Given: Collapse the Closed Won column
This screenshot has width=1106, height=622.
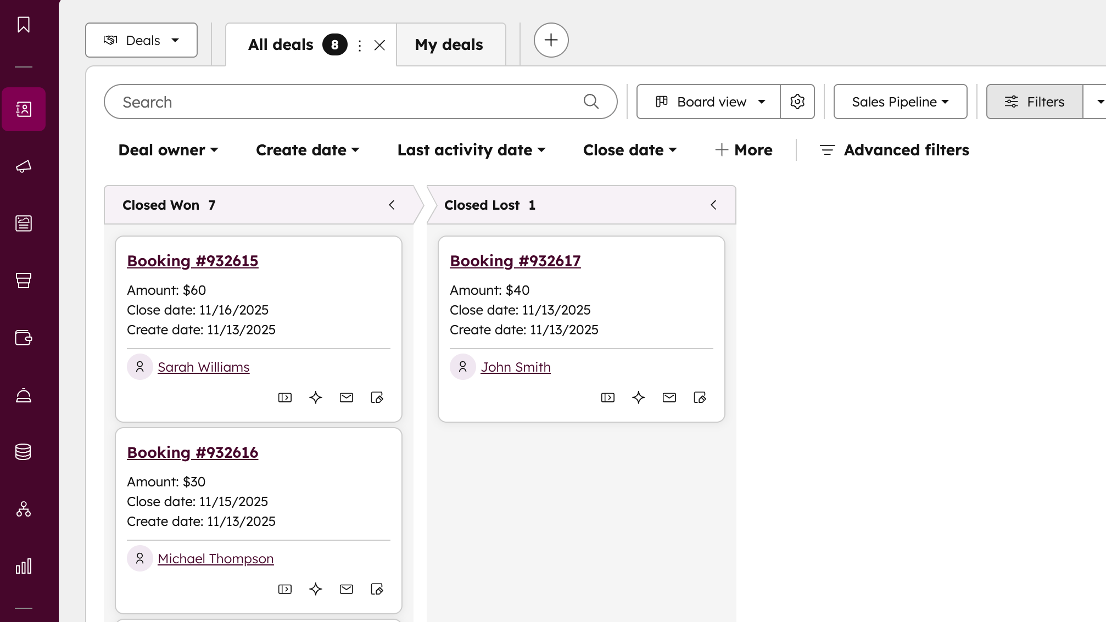Looking at the screenshot, I should [392, 205].
